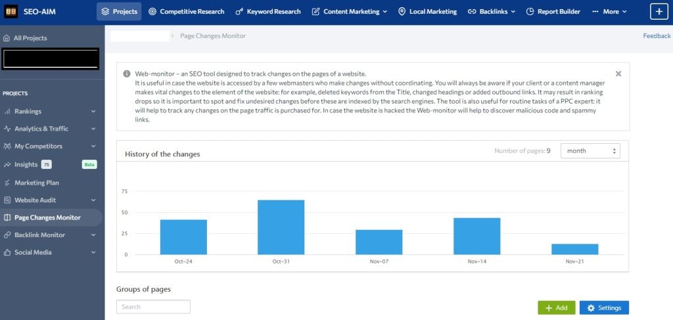673x320 pixels.
Task: Click the plus button in top bar
Action: tap(659, 12)
